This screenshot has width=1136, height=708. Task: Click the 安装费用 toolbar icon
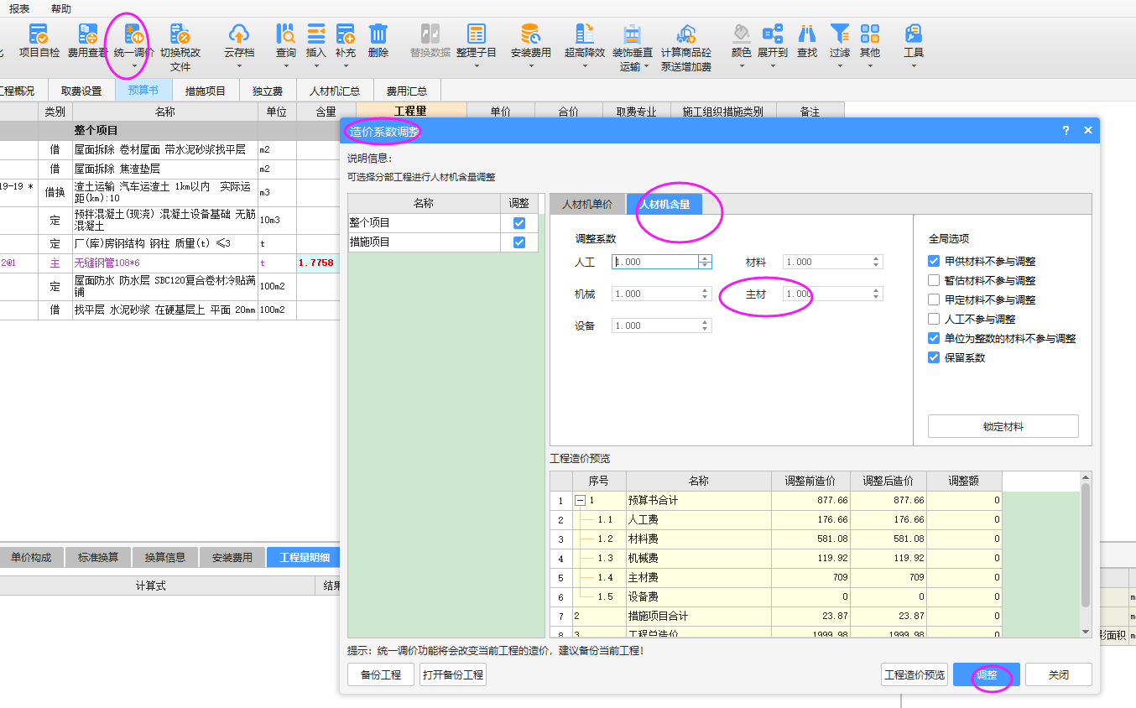pos(530,34)
